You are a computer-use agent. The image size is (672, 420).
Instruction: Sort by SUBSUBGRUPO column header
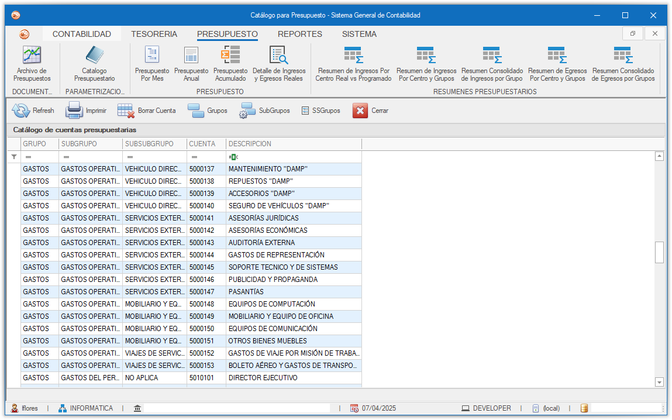coord(155,144)
